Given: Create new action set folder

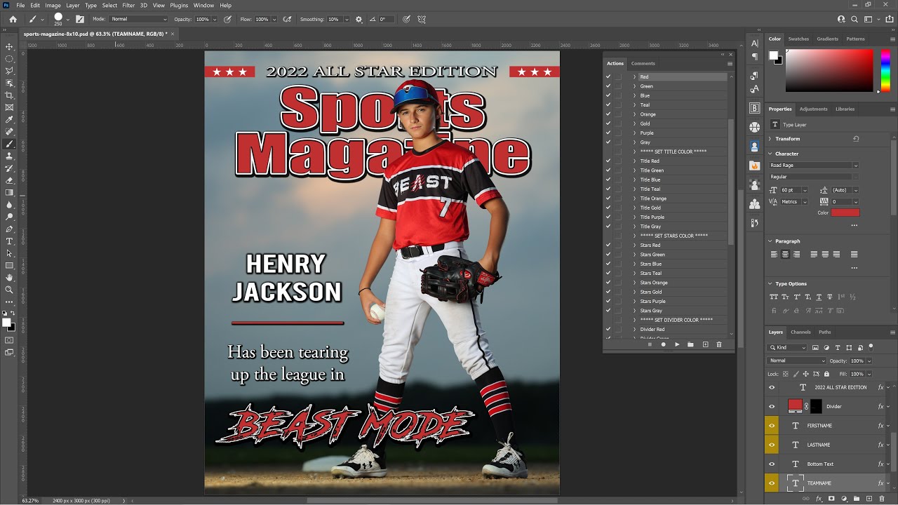Looking at the screenshot, I should coord(690,344).
